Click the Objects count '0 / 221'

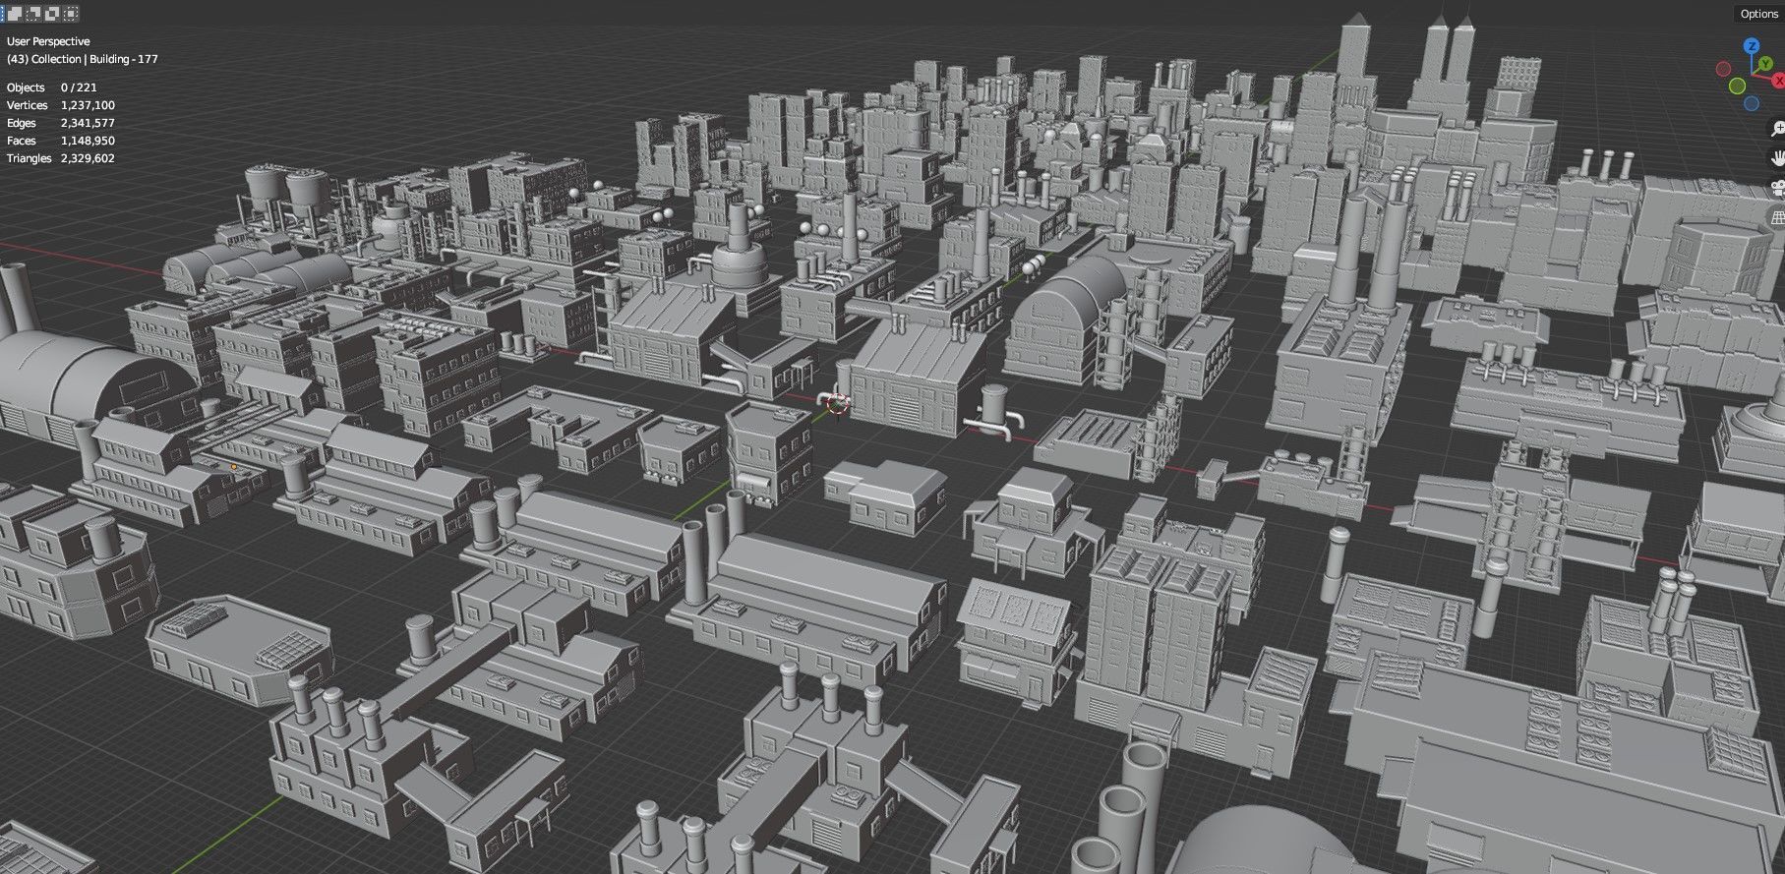tap(79, 87)
